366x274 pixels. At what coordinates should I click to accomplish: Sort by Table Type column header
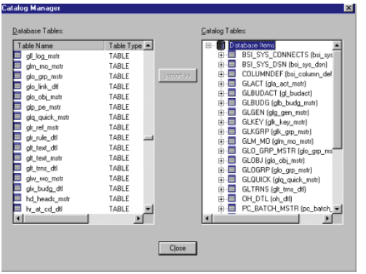(x=124, y=46)
